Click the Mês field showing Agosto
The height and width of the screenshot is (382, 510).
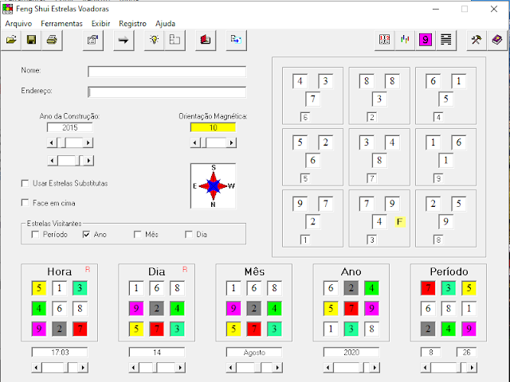point(254,352)
